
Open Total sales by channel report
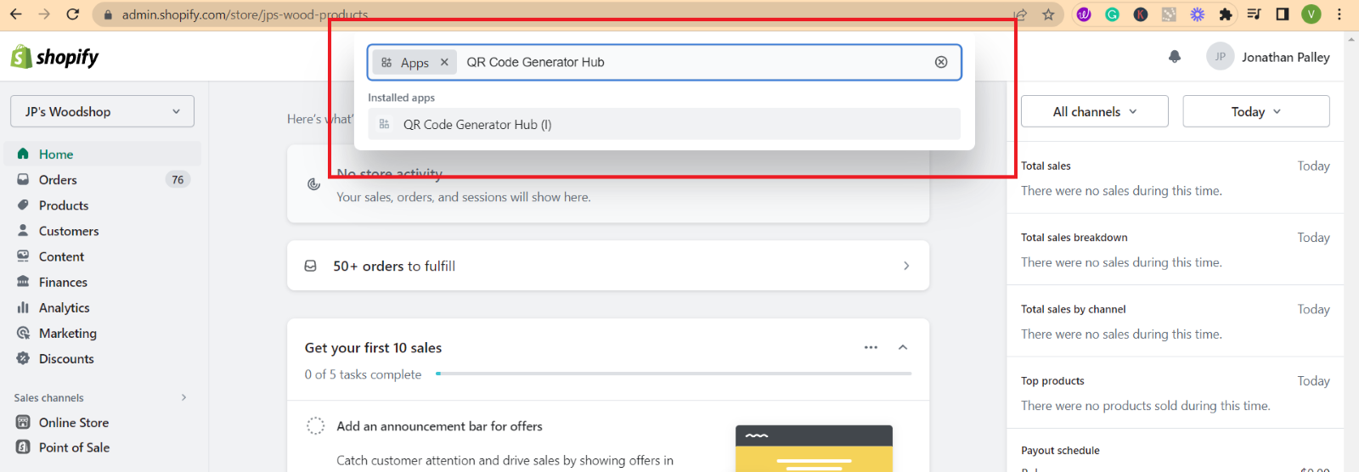click(x=1074, y=309)
